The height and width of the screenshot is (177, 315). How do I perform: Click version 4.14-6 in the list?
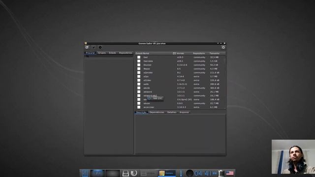coord(181,77)
